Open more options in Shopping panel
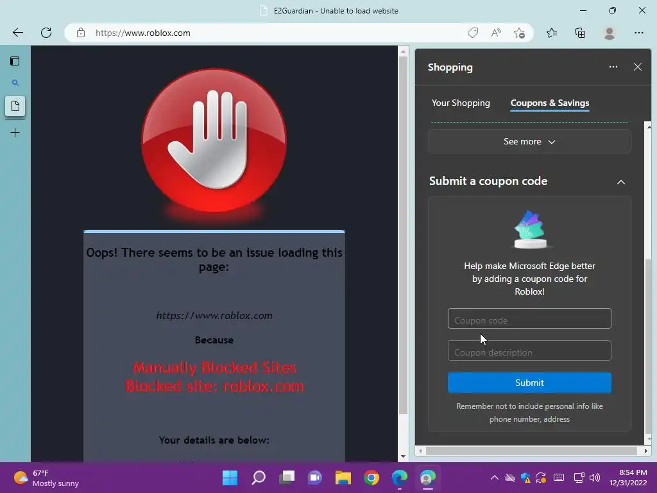 click(x=613, y=67)
